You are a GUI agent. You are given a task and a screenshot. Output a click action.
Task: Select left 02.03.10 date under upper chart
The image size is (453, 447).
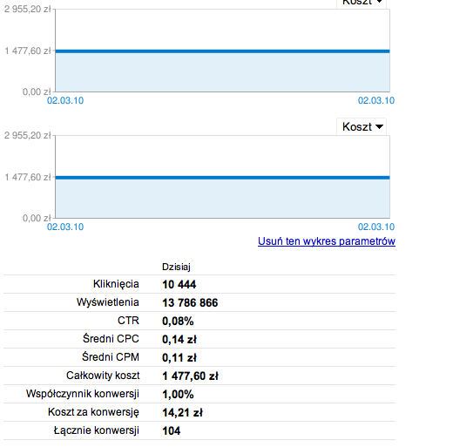coord(65,100)
